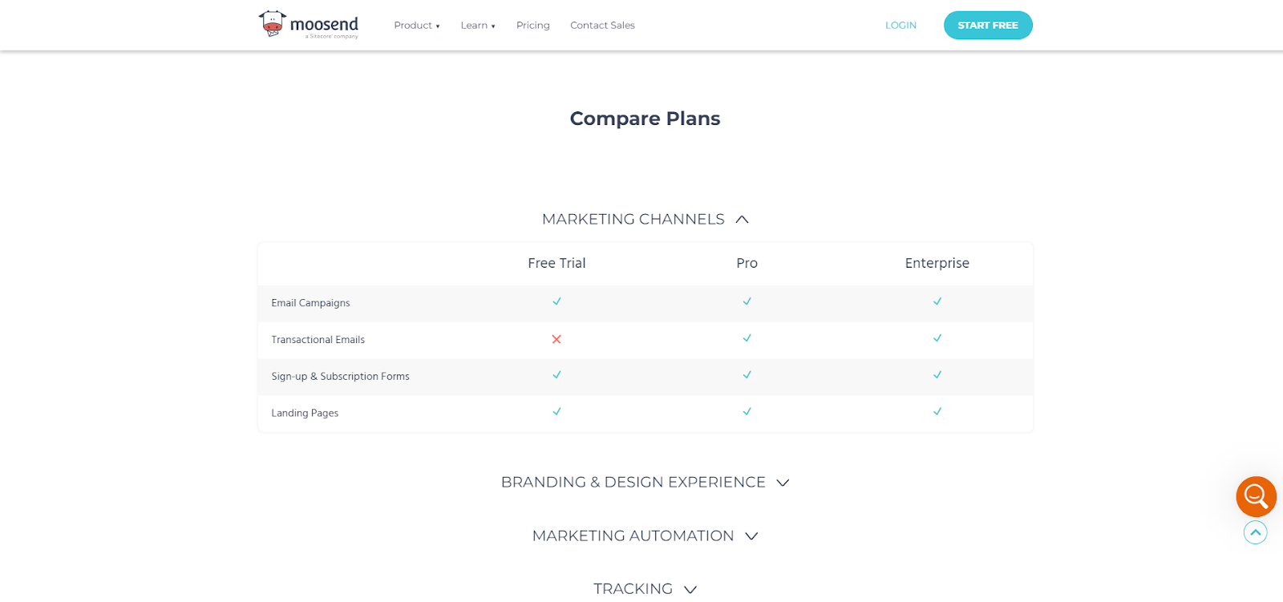Click the red X for Transactional Emails Free Trial
The image size is (1283, 602).
(x=557, y=339)
